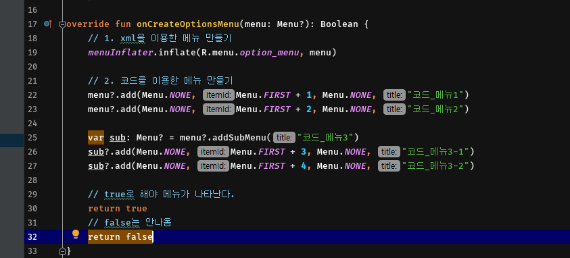Click the override keyword on line 17

pyautogui.click(x=88, y=24)
